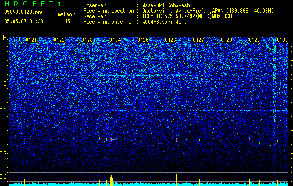Click the bright red meteor echo near 0124
The width and height of the screenshot is (293, 186).
pos(111,139)
